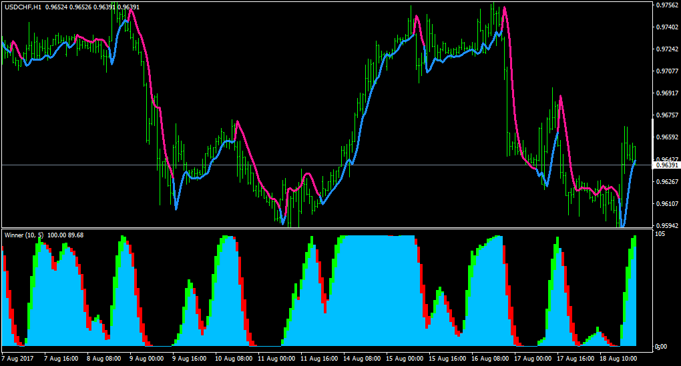The image size is (681, 366).
Task: Click the 0.97562 price scale label
Action: [667, 5]
